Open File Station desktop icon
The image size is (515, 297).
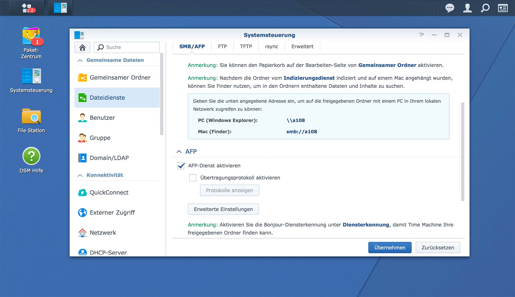click(x=31, y=121)
